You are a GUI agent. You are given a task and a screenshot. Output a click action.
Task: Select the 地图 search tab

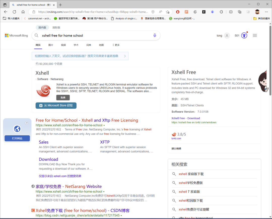pyautogui.click(x=101, y=45)
